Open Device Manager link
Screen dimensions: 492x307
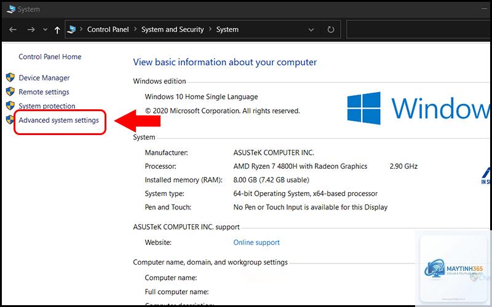pos(44,78)
